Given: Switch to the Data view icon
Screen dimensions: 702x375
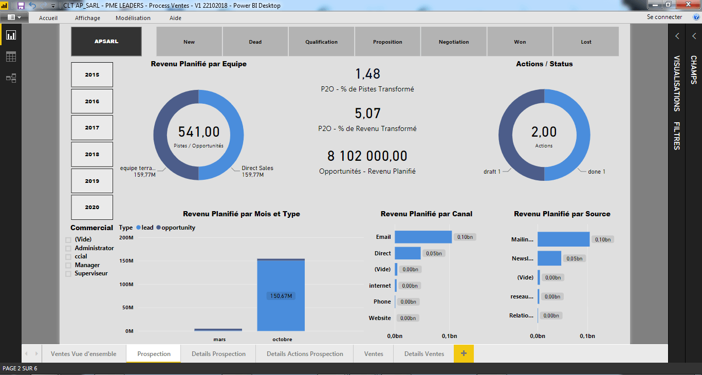Looking at the screenshot, I should coord(11,57).
